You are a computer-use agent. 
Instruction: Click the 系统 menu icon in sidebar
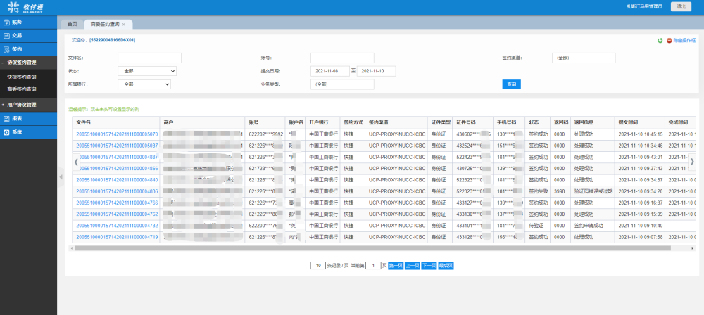coord(6,132)
